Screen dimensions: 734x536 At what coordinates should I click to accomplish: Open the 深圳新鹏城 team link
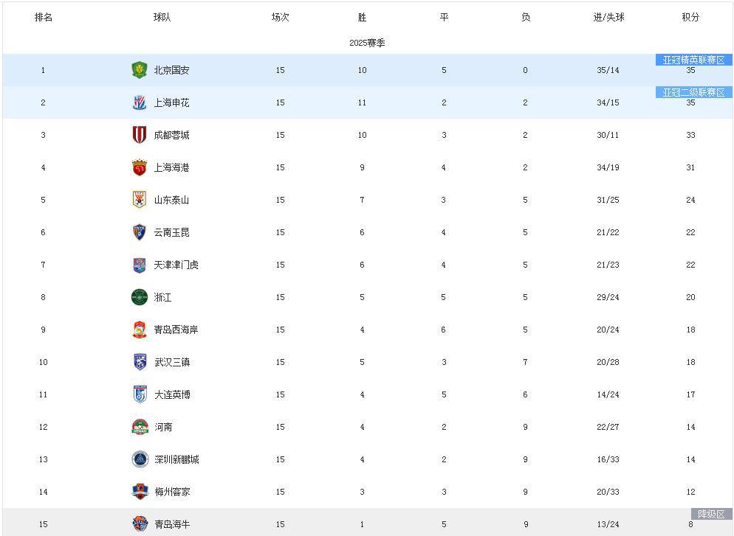(x=176, y=460)
